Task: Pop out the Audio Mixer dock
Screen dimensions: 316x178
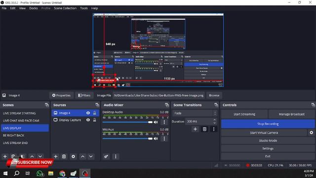Action: click(167, 105)
